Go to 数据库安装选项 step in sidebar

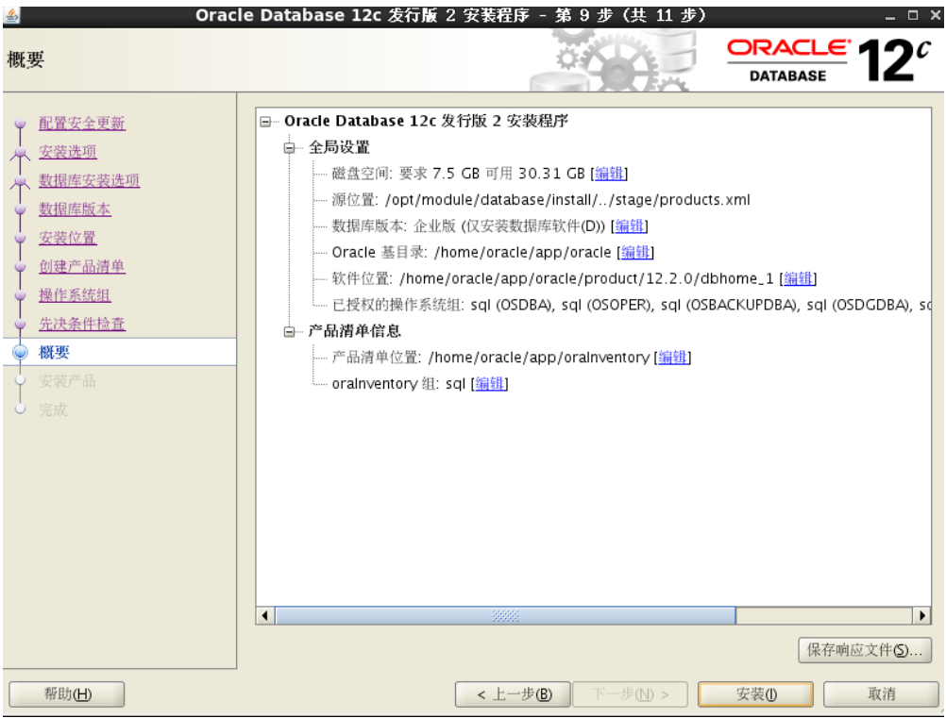[90, 180]
